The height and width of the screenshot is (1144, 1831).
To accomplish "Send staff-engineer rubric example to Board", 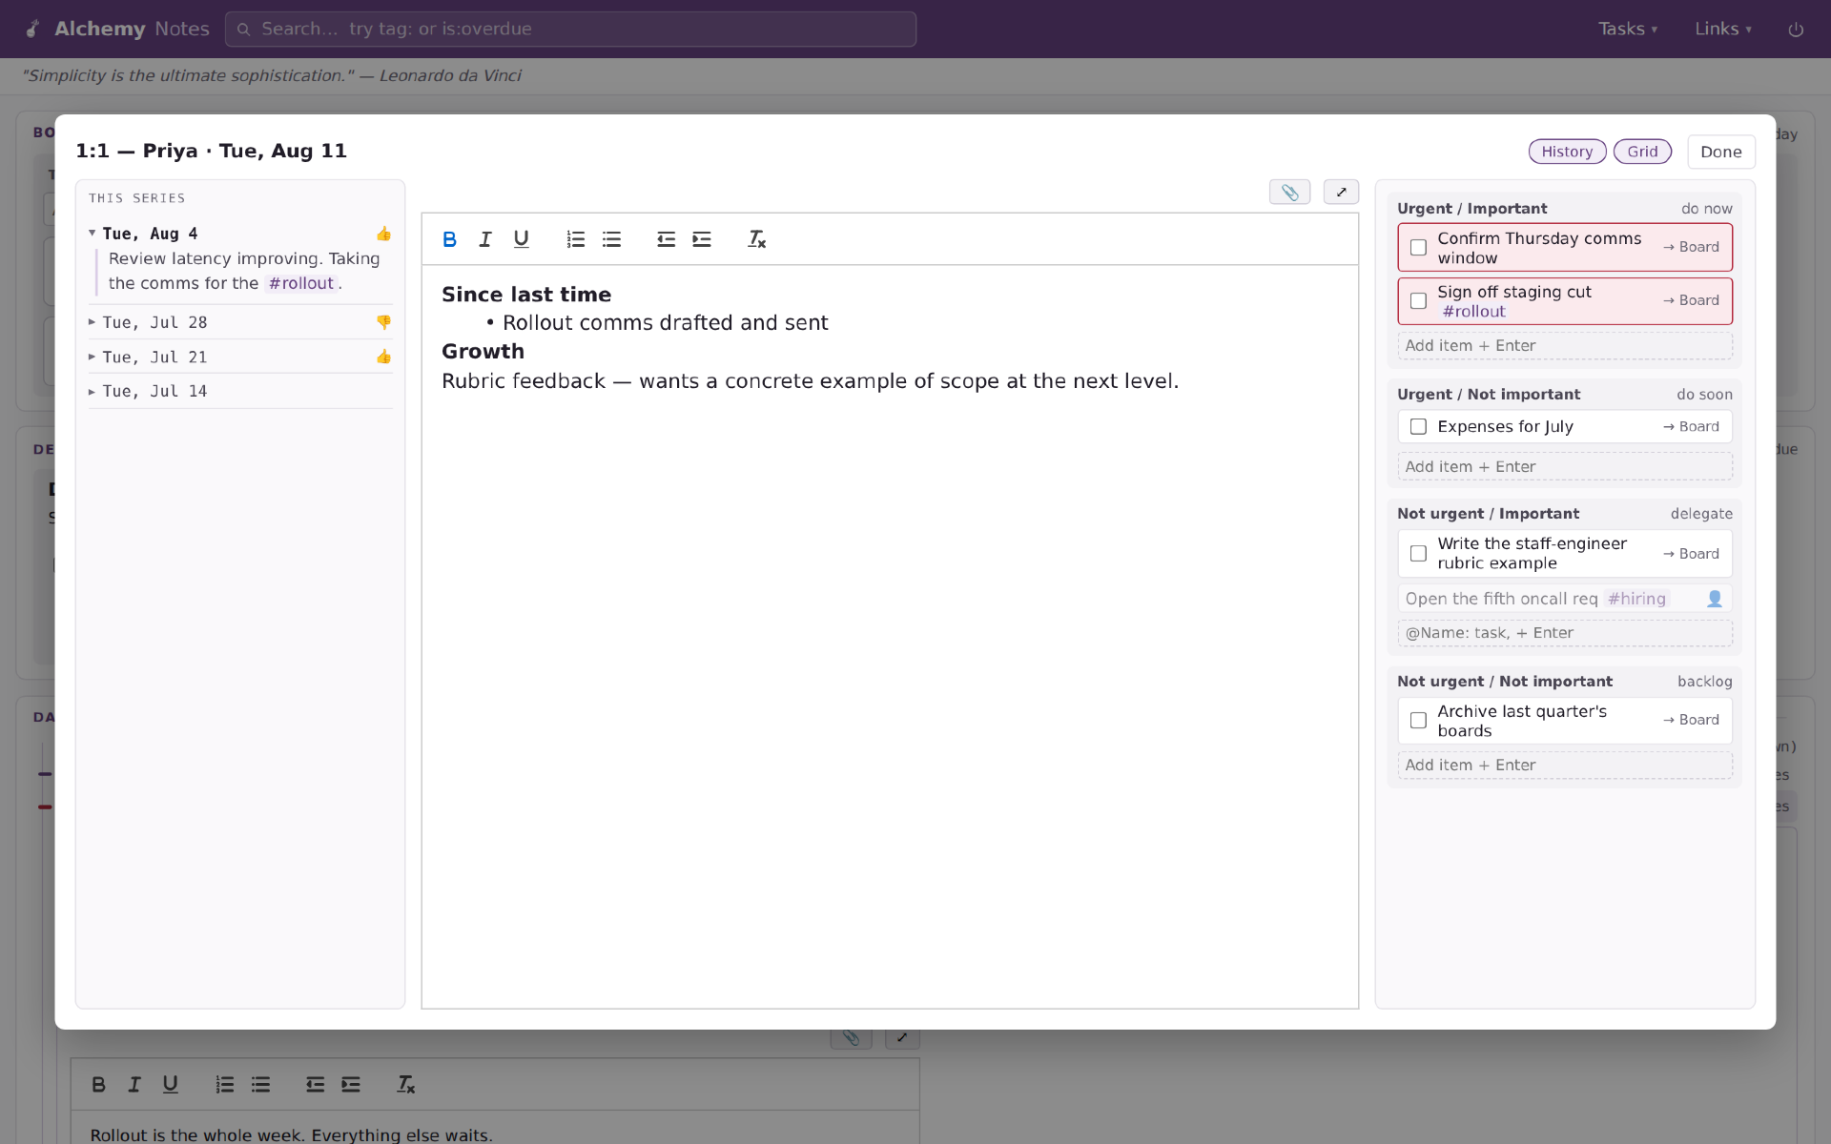I will tap(1691, 554).
